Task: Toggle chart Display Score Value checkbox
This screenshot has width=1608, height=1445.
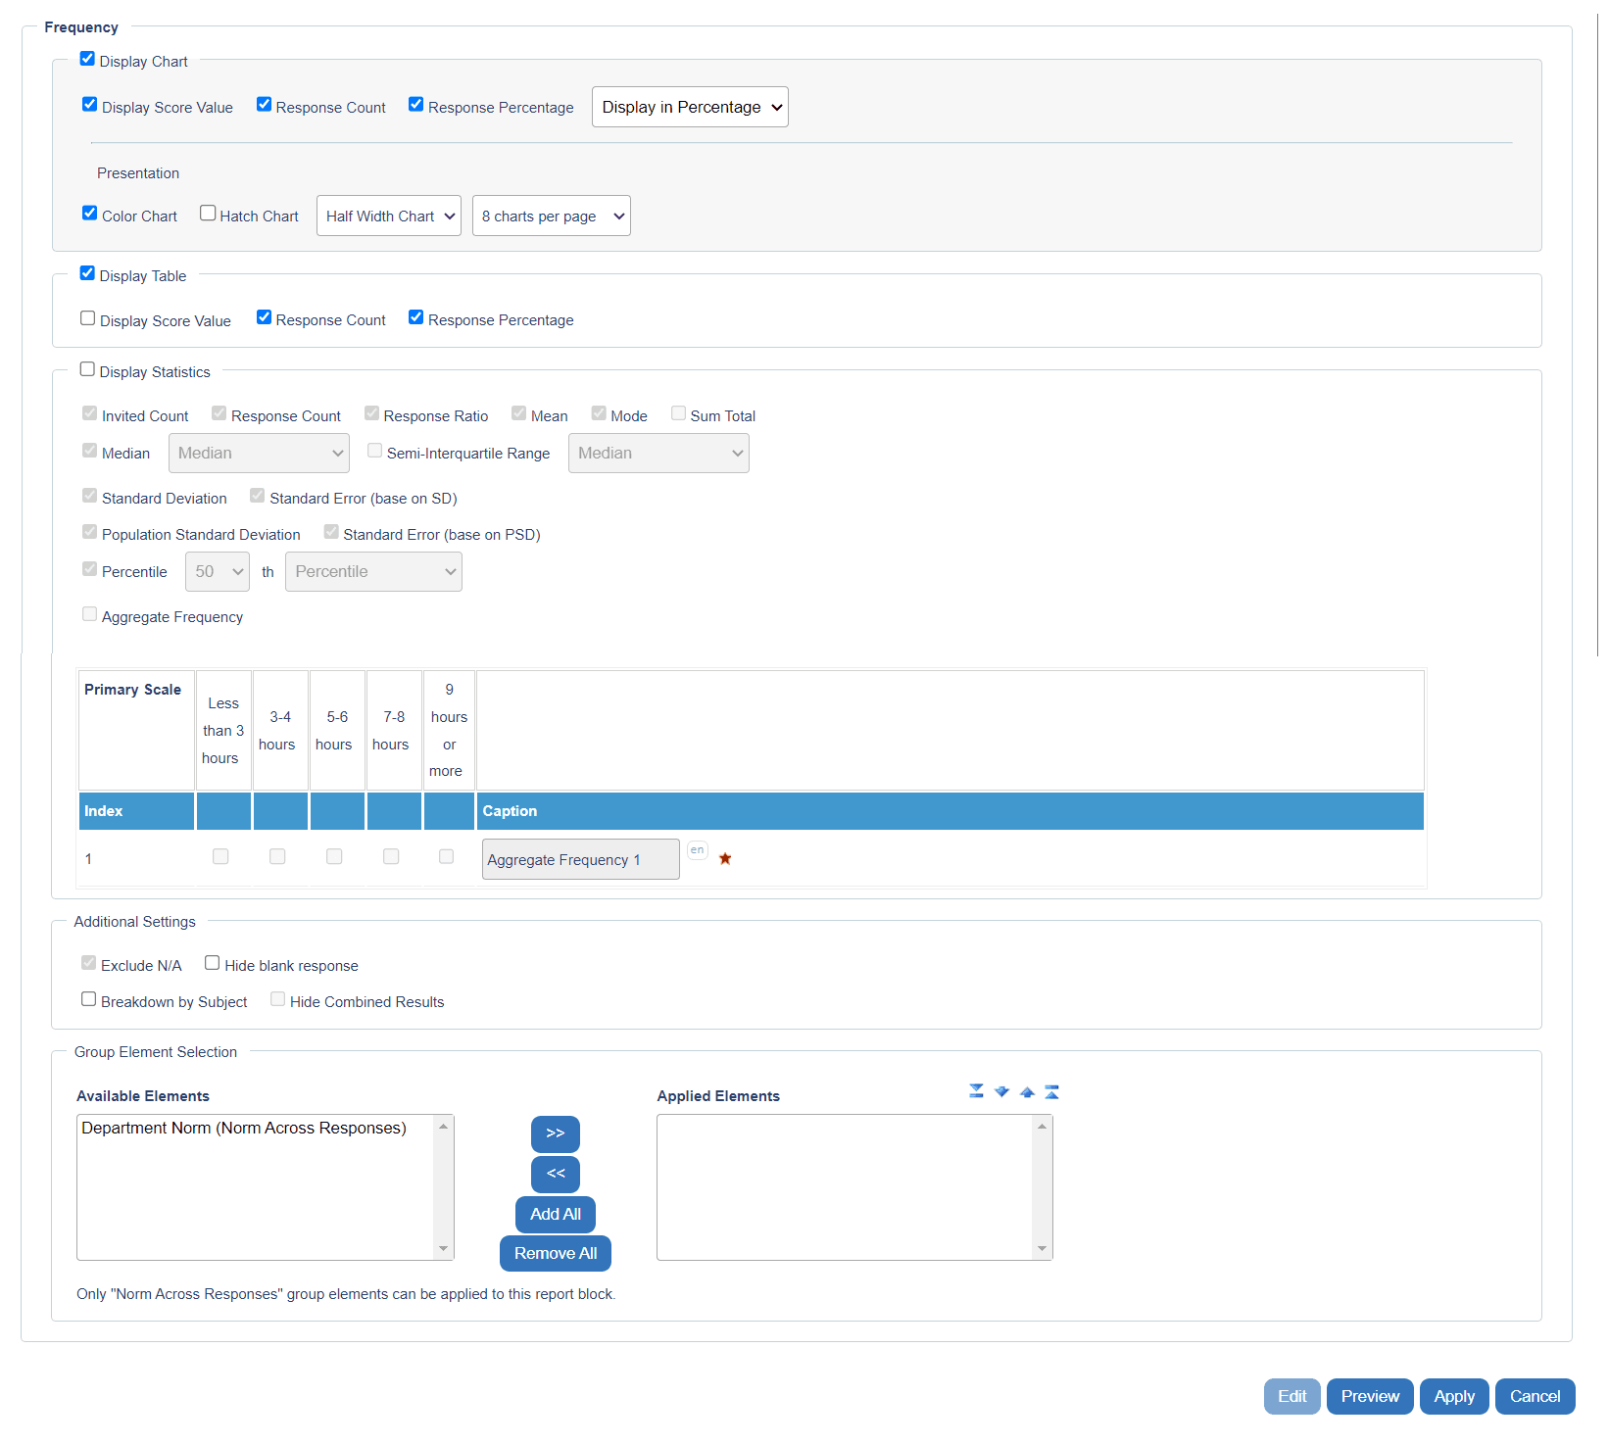Action: point(90,105)
